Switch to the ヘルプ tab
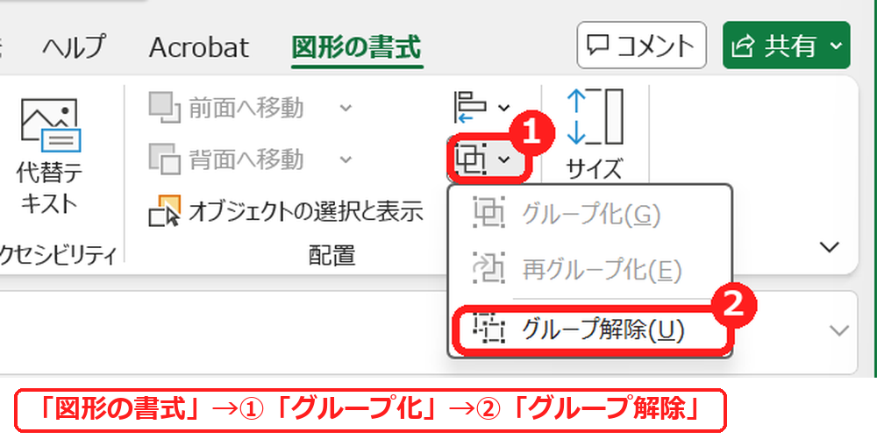The image size is (877, 439). click(x=74, y=47)
